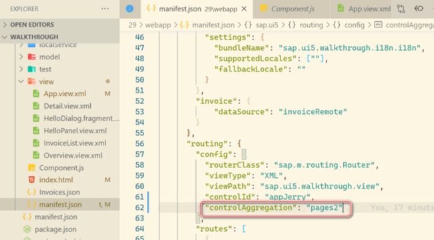Click the InvoiceList.view.xml file icon
This screenshot has height=240, width=434.
36,143
